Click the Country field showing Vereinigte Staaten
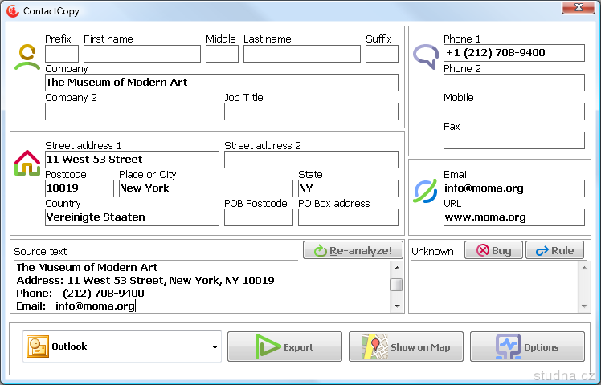Viewport: 601px width, 385px height. [132, 217]
